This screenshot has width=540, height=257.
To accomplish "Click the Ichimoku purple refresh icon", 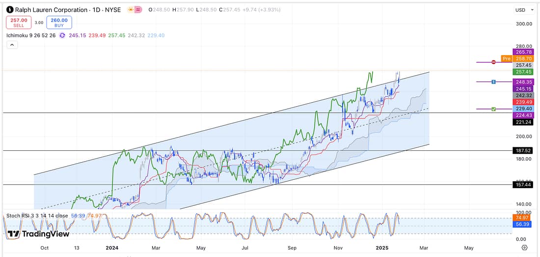I will coord(62,35).
